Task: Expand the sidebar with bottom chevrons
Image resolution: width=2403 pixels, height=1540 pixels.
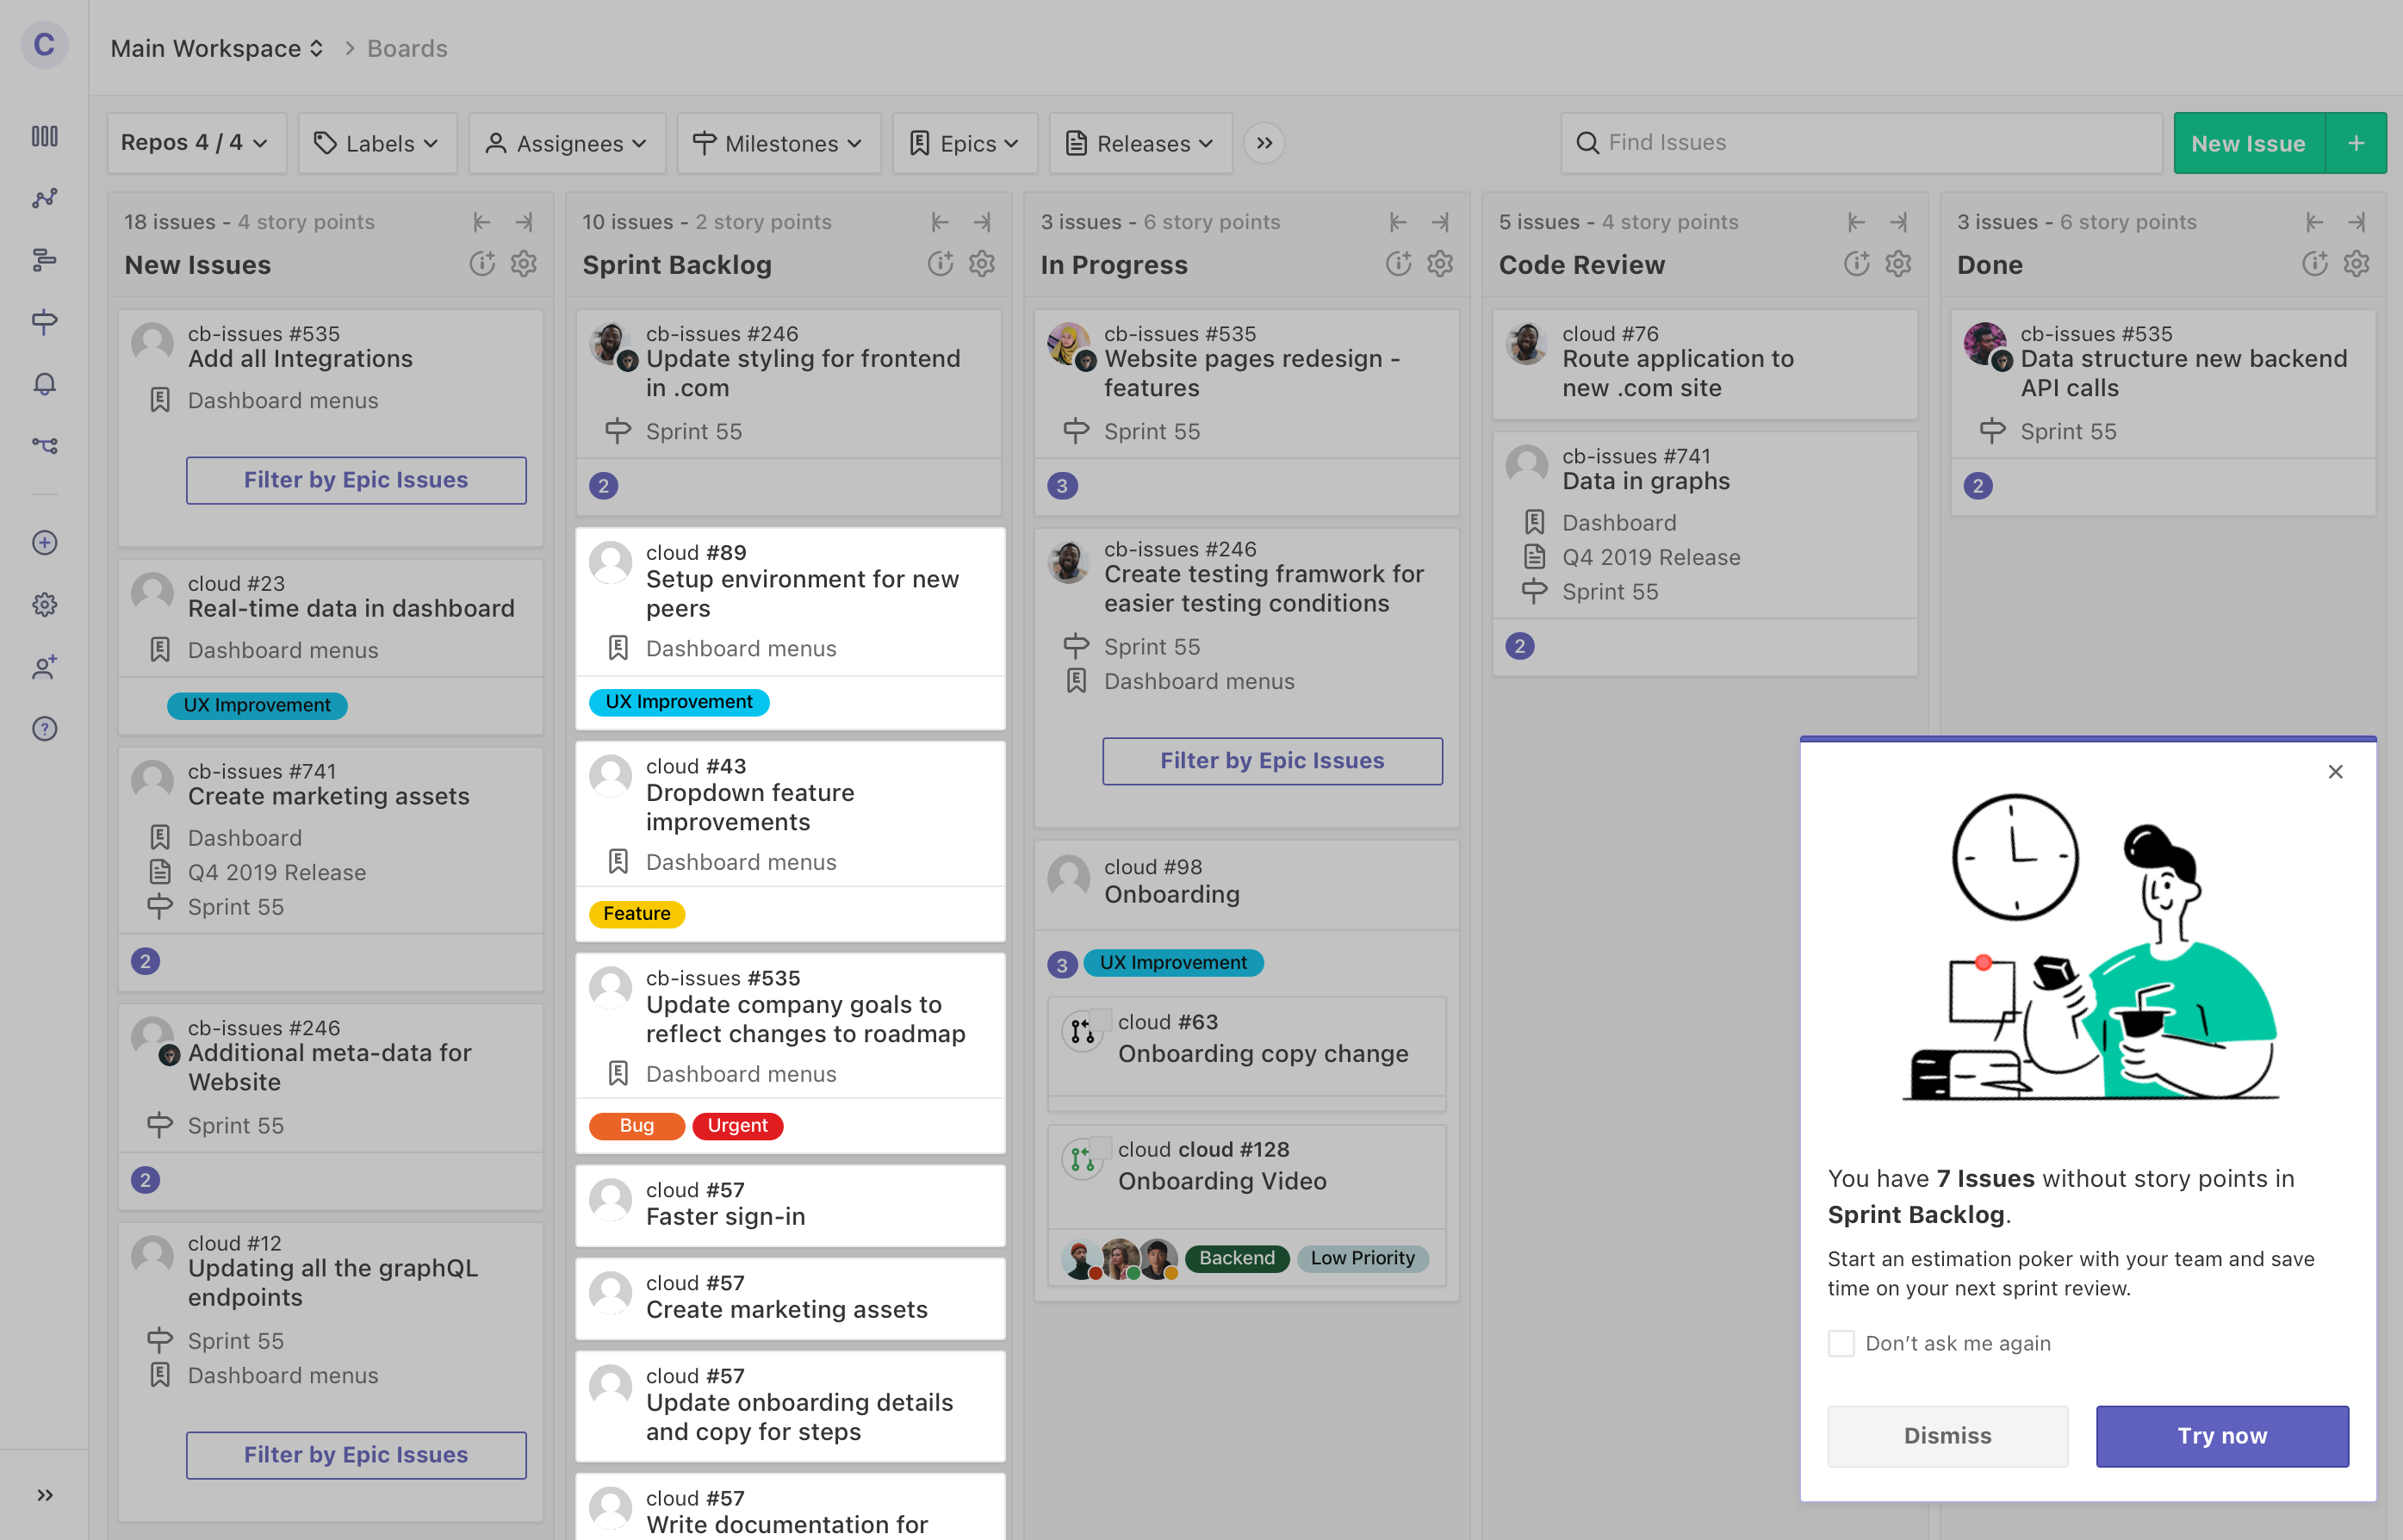Action: click(44, 1495)
